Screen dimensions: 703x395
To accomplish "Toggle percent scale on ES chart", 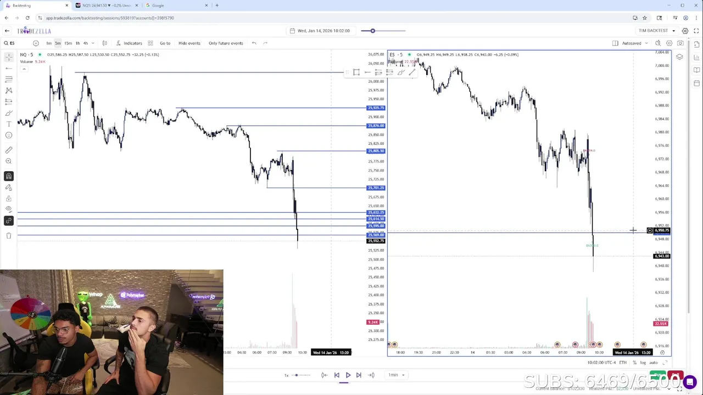I will (634, 363).
